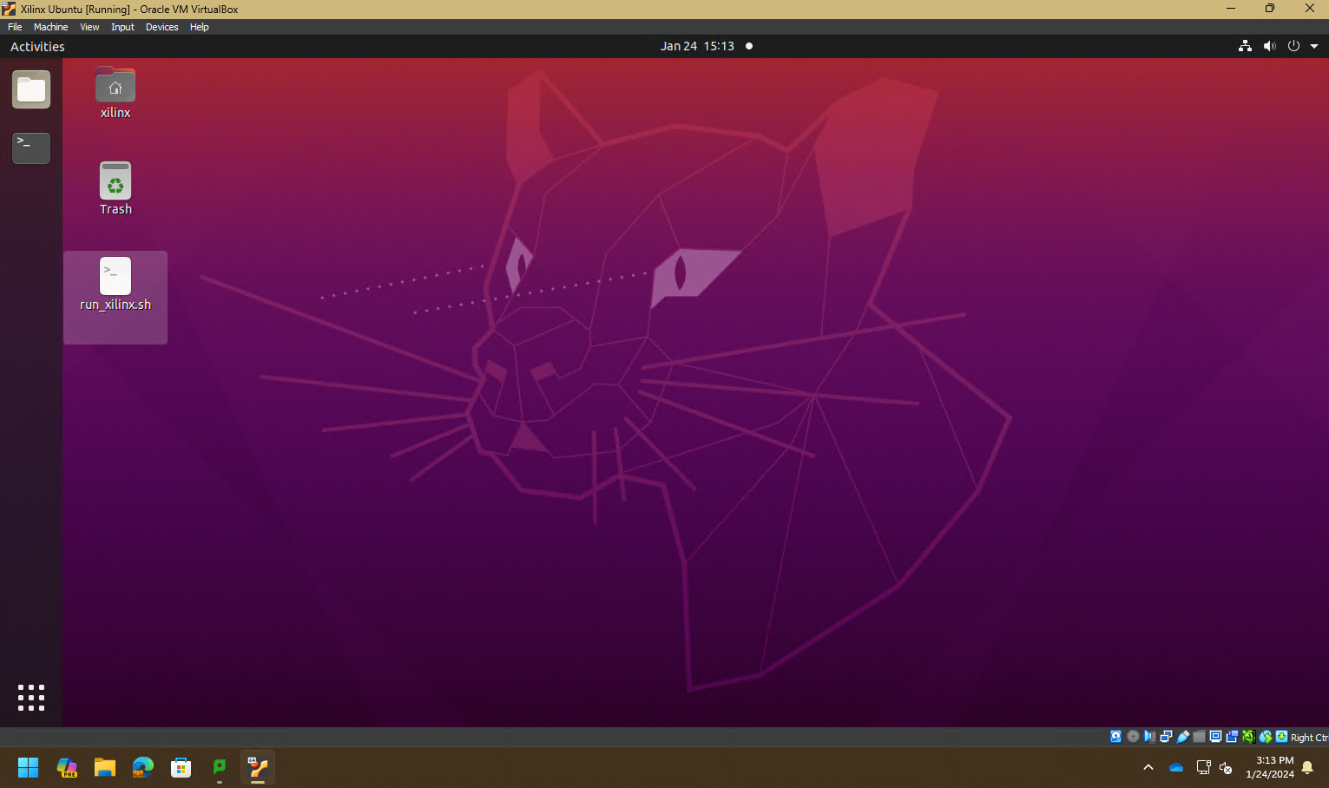Launch Terminal from the Ubuntu dock
This screenshot has height=788, width=1329.
[x=31, y=148]
